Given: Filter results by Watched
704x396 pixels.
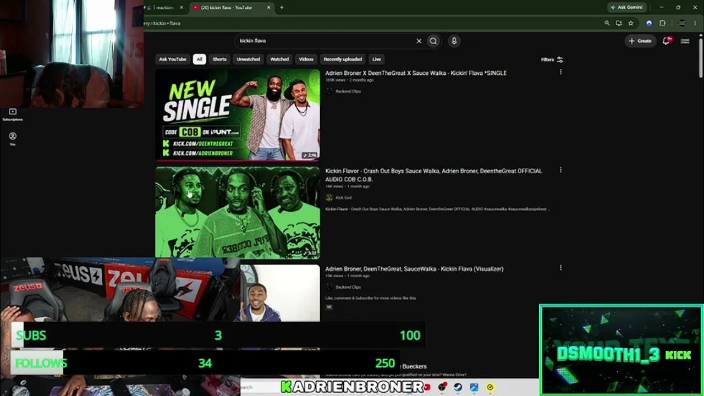Looking at the screenshot, I should tap(279, 59).
